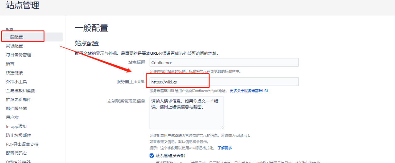Screen dimensions: 395x163
Task: Open 外部小工具 settings
Action: (16, 82)
